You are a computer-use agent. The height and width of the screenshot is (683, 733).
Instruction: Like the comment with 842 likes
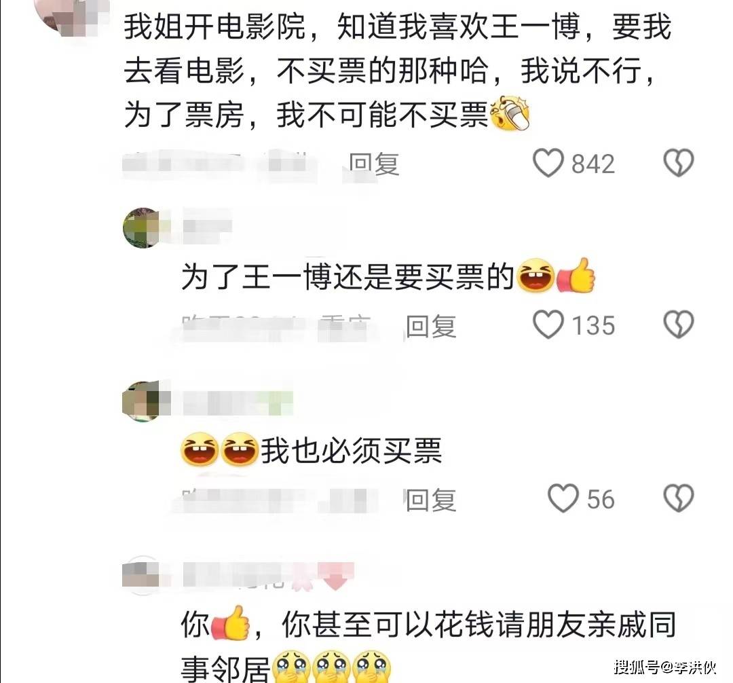tap(548, 163)
